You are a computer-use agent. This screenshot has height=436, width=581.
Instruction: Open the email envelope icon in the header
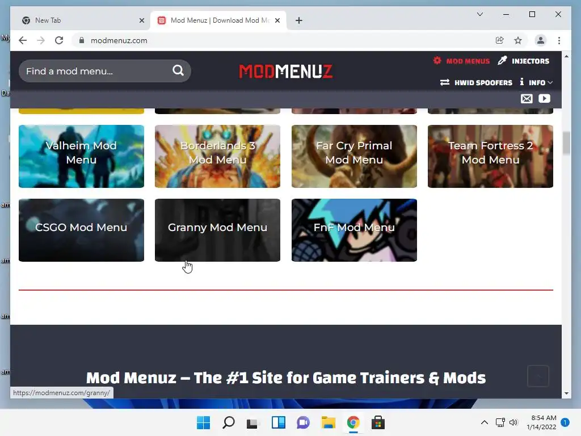[527, 99]
